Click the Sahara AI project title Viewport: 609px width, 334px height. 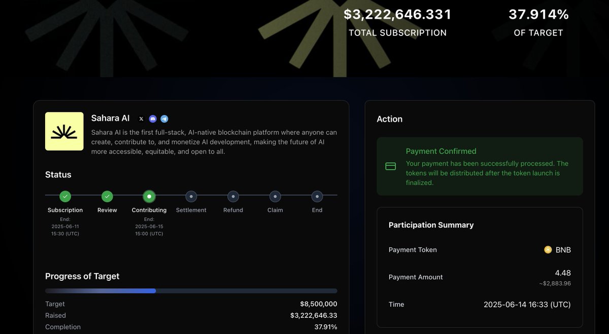coord(110,119)
